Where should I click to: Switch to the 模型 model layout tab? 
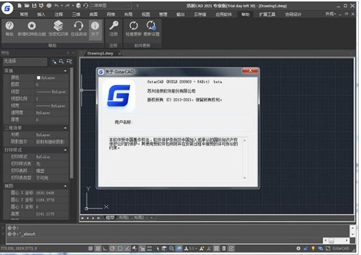[x=110, y=218]
